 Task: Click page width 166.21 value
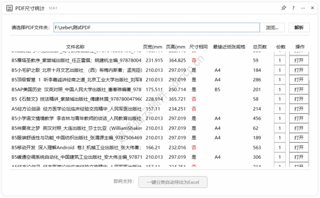(153, 147)
